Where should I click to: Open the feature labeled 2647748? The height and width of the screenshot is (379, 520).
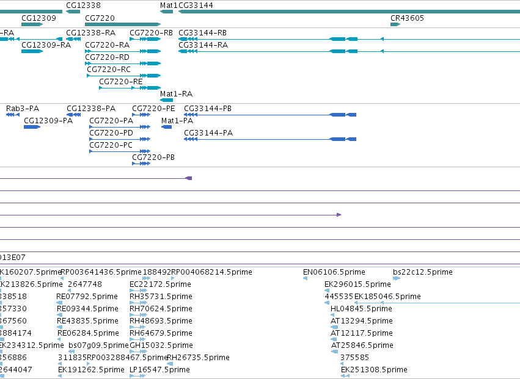pyautogui.click(x=85, y=284)
